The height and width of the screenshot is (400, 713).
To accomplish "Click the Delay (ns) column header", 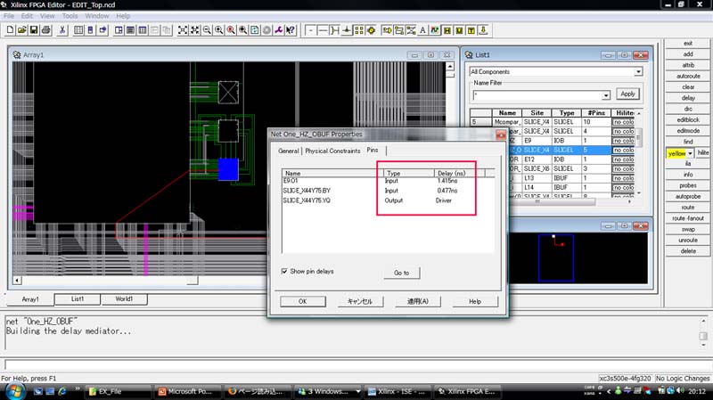I will (459, 173).
